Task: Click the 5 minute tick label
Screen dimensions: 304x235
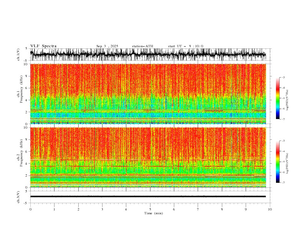Action: coord(150,209)
